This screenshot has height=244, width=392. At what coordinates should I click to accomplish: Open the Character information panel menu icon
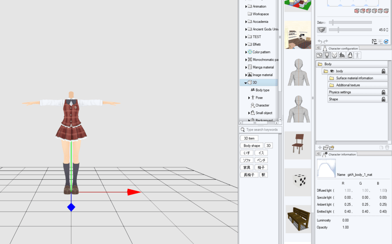pyautogui.click(x=318, y=153)
